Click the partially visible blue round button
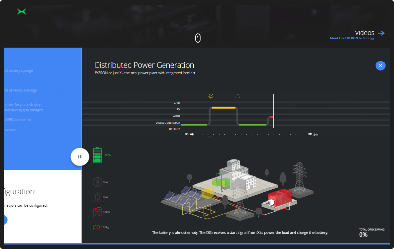Screen dimensions: 394x249 (6, 219)
